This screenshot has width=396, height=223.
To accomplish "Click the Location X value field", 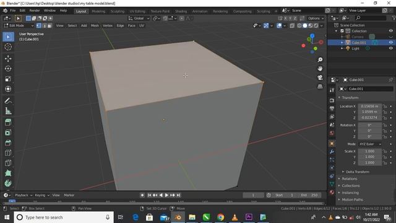I will point(370,106).
